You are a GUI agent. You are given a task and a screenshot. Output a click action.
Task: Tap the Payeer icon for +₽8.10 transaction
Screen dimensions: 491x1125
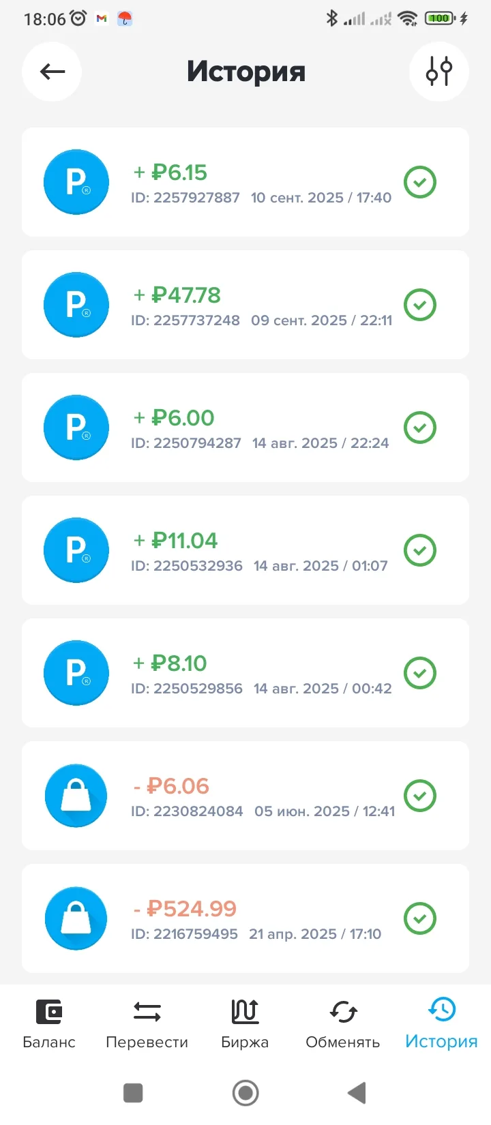[x=76, y=673]
